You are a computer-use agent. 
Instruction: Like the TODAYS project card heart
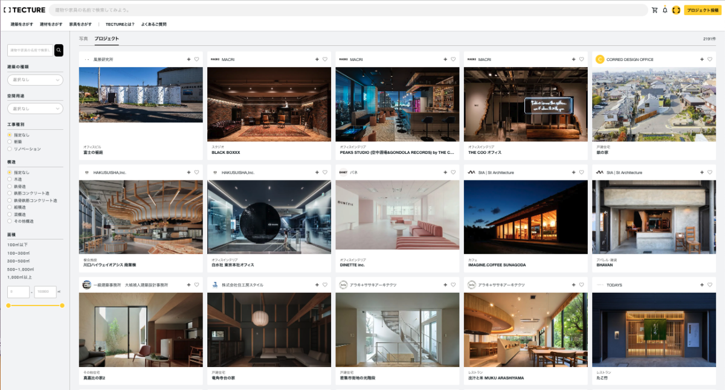tap(710, 285)
